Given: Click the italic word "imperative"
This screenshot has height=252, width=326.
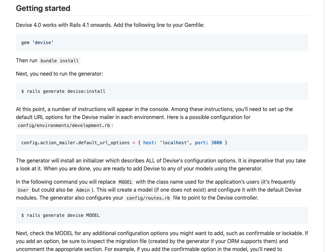Looking at the screenshot, I should (260, 160).
